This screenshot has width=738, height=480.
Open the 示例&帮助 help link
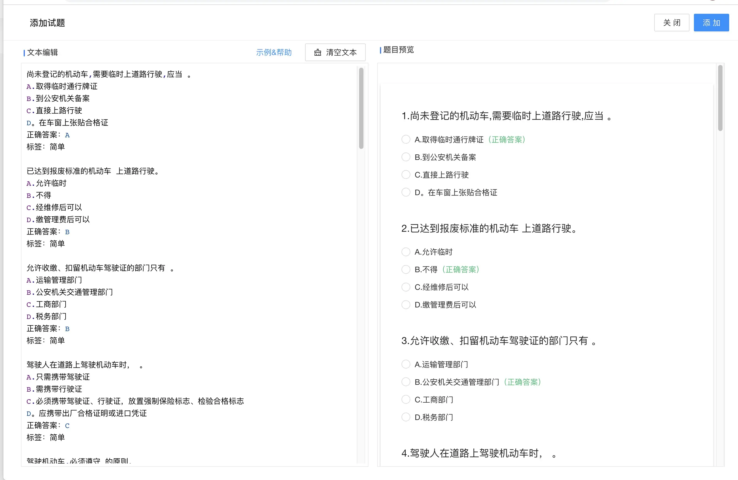pyautogui.click(x=274, y=52)
